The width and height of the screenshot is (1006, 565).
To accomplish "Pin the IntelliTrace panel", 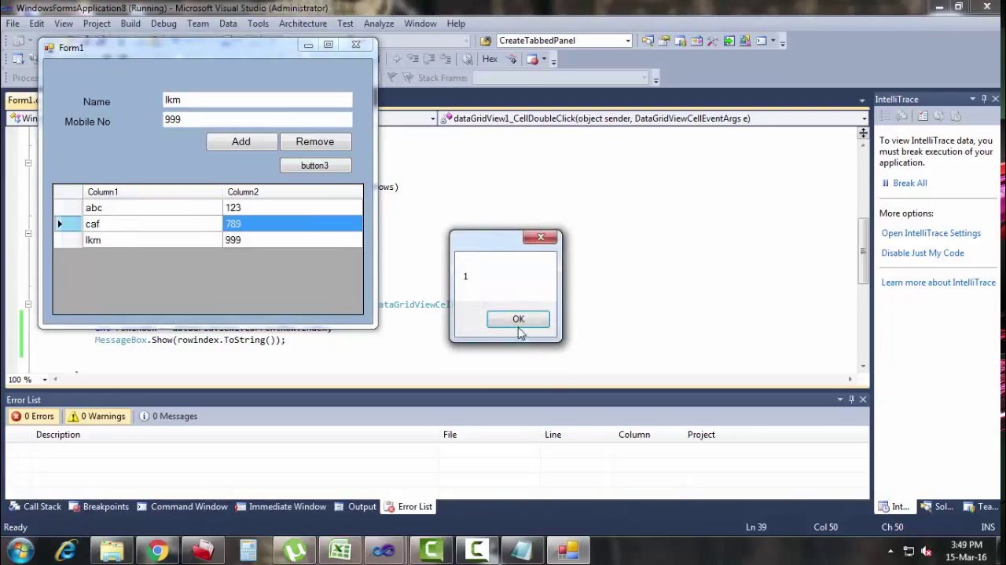I will pyautogui.click(x=984, y=99).
